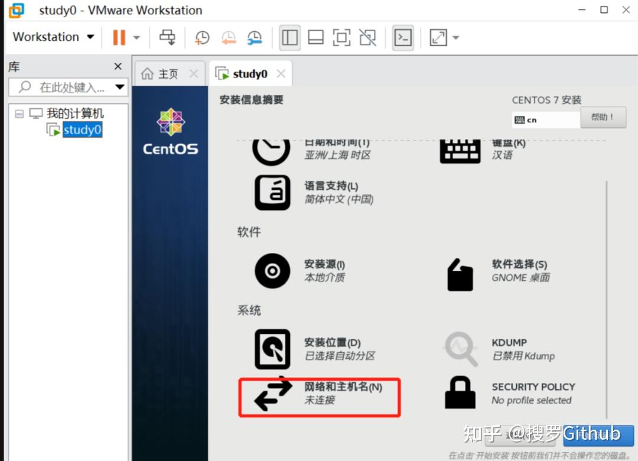Image resolution: width=638 pixels, height=461 pixels.
Task: Toggle Unity mode
Action: click(368, 37)
